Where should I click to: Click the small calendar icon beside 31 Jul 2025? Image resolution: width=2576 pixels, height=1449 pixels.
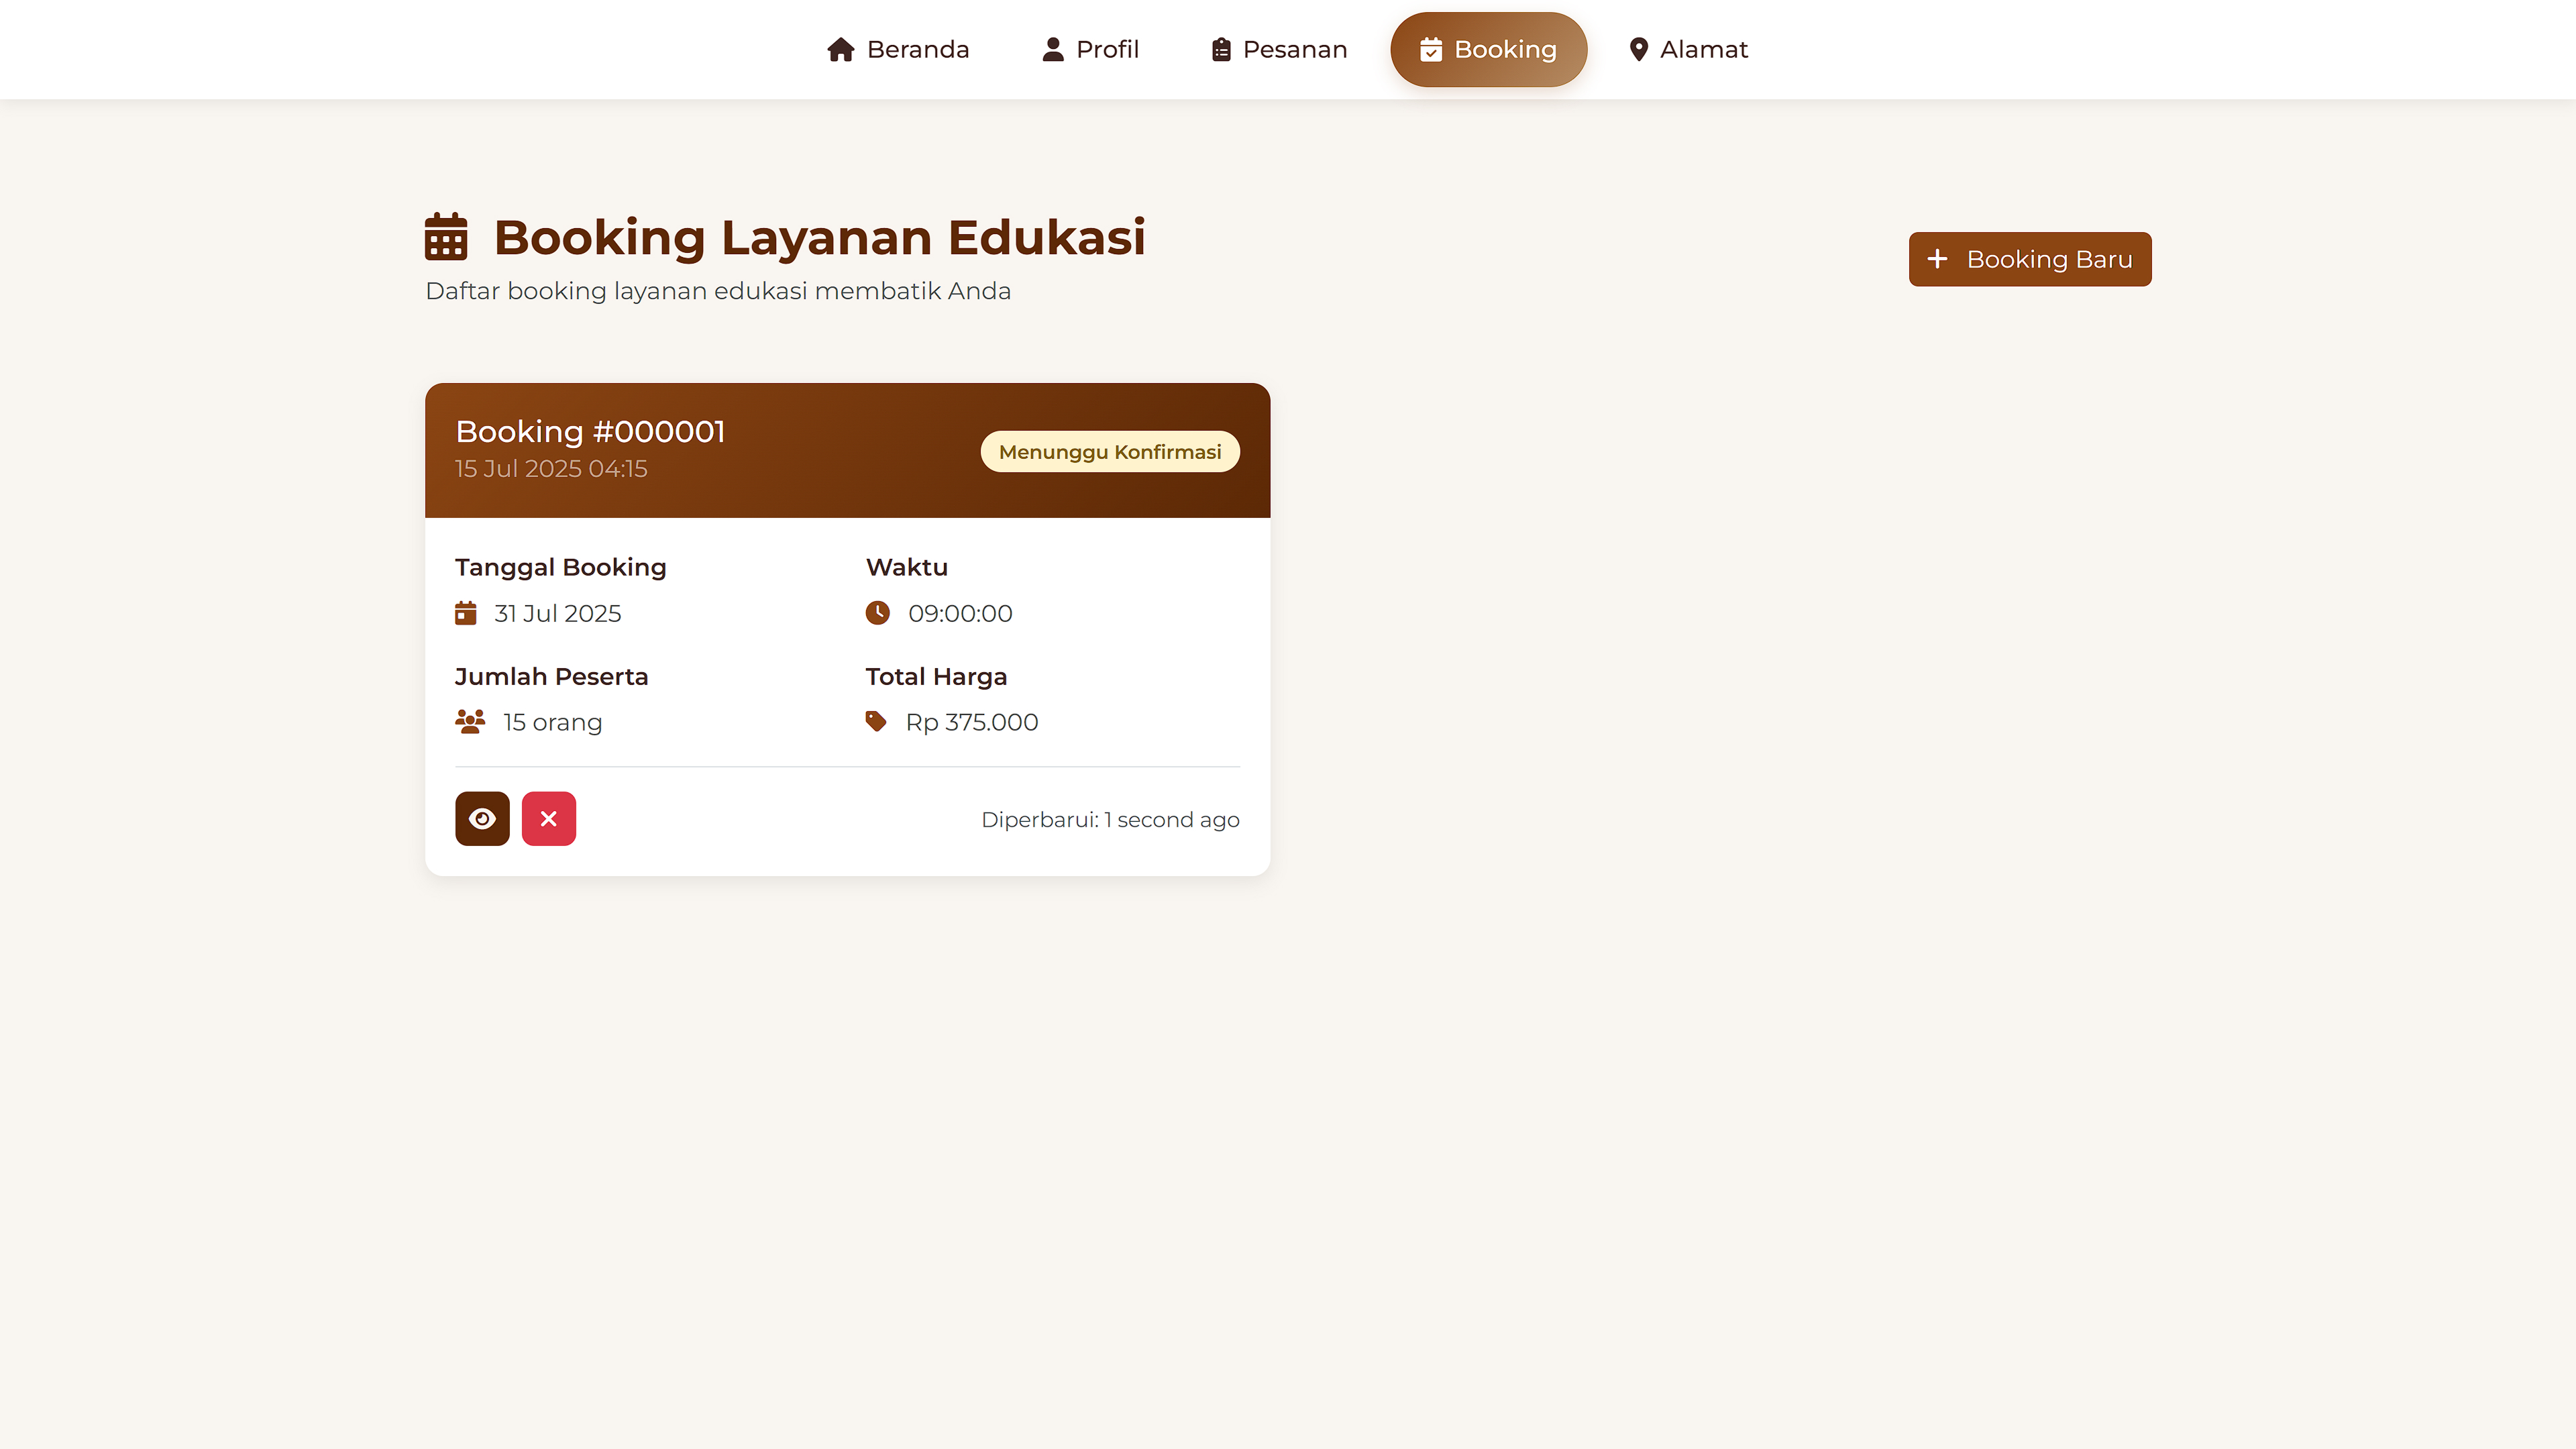tap(466, 613)
